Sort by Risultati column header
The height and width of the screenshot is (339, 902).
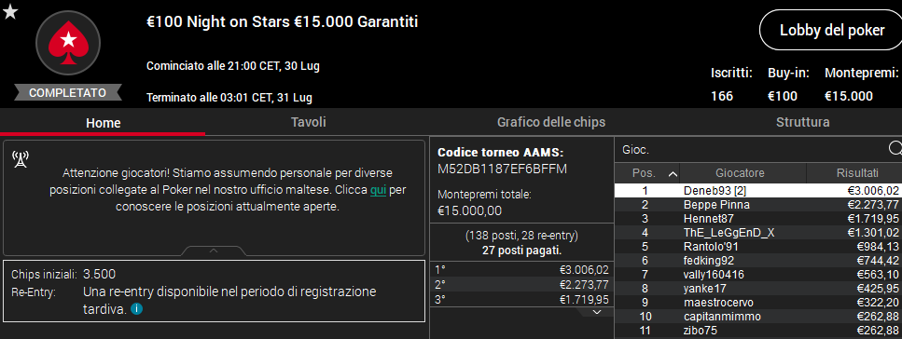coord(854,173)
